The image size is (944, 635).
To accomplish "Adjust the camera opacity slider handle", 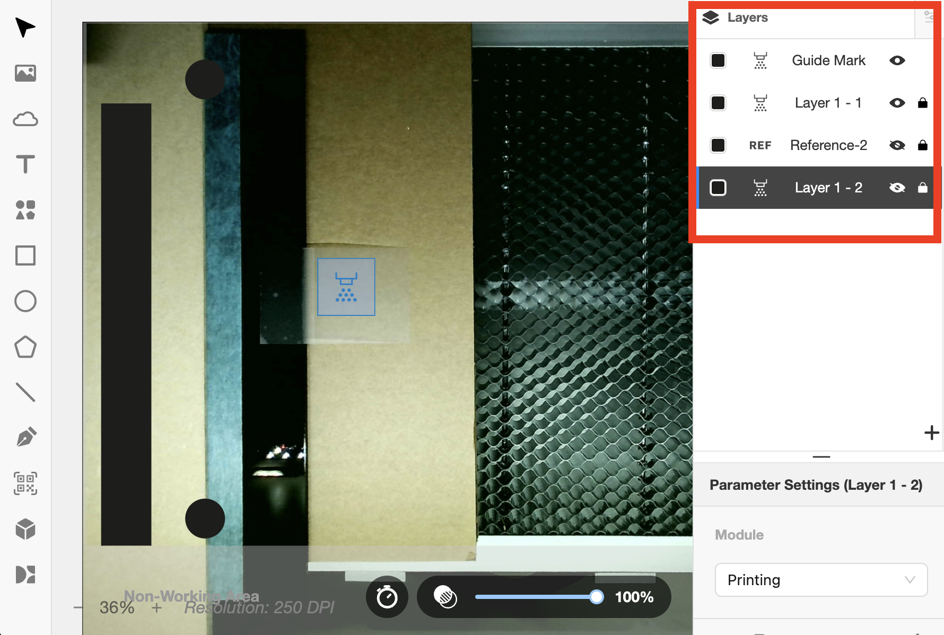I will [597, 597].
